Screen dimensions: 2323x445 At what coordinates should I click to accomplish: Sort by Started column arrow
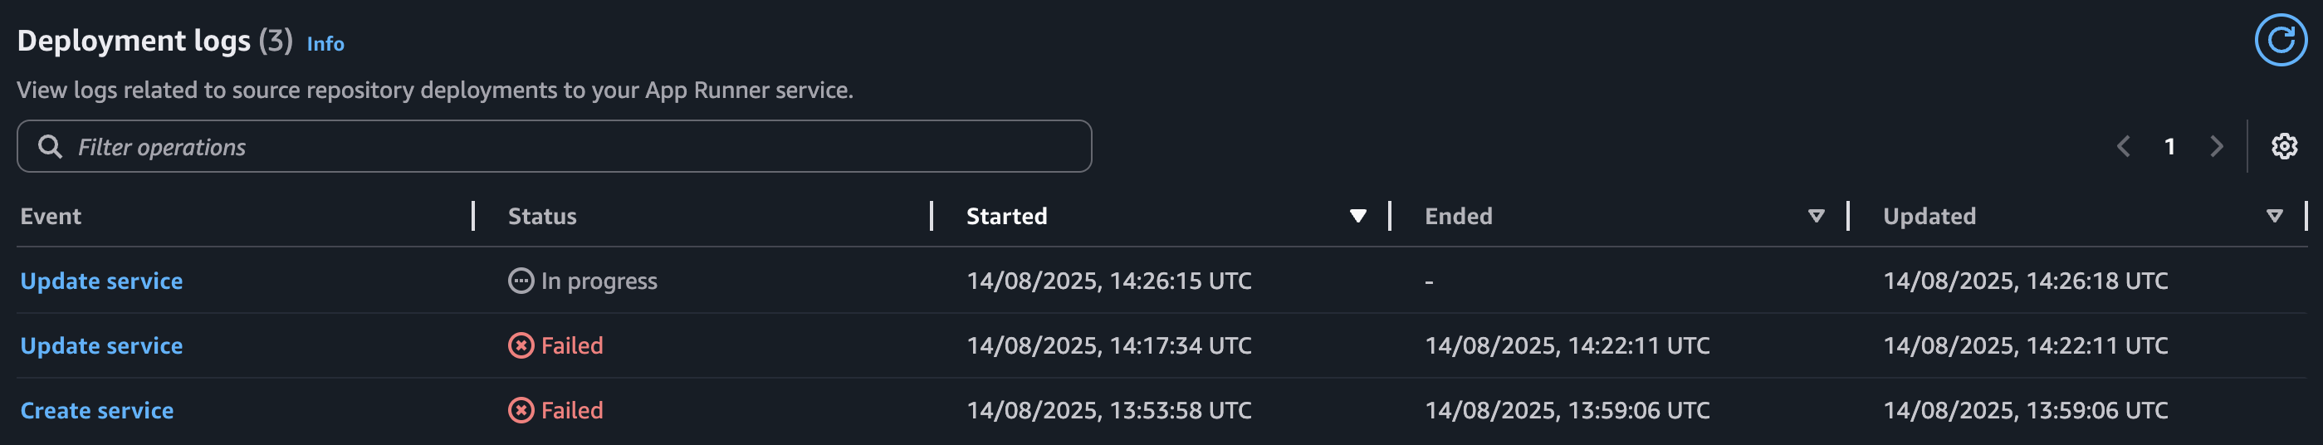coord(1357,217)
